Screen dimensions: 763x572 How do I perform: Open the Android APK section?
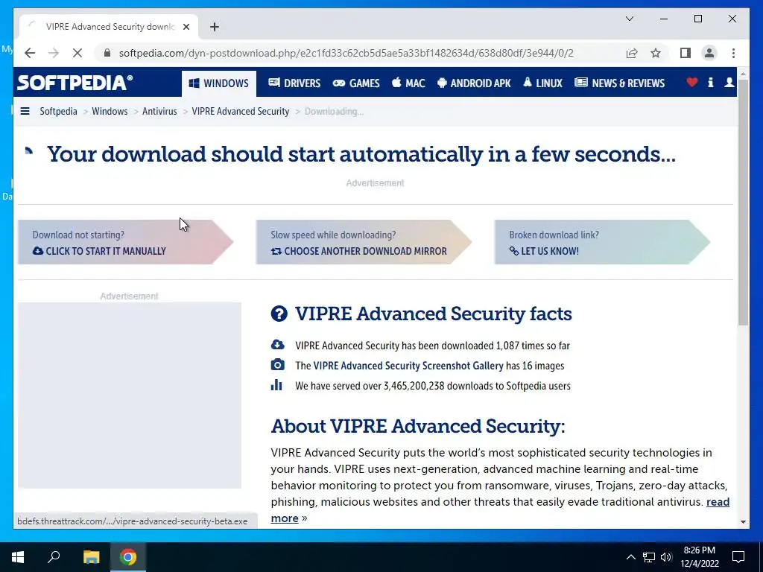coord(474,83)
